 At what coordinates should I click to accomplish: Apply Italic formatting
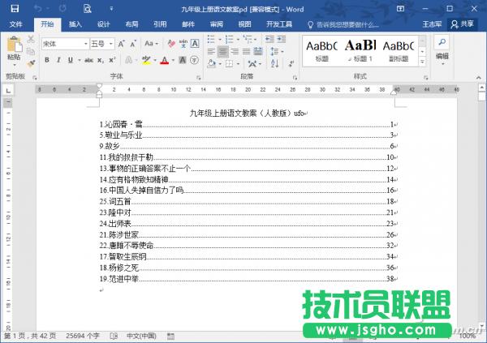coord(59,60)
